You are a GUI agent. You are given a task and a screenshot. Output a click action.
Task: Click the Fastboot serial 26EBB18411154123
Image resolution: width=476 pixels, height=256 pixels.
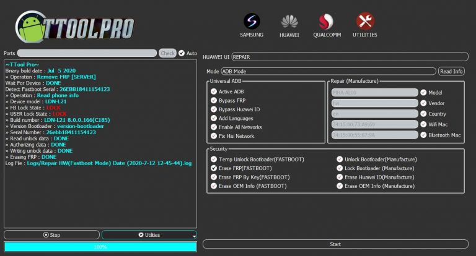click(x=85, y=89)
